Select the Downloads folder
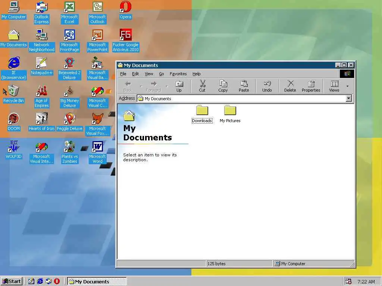The height and width of the screenshot is (286, 382). point(202,114)
